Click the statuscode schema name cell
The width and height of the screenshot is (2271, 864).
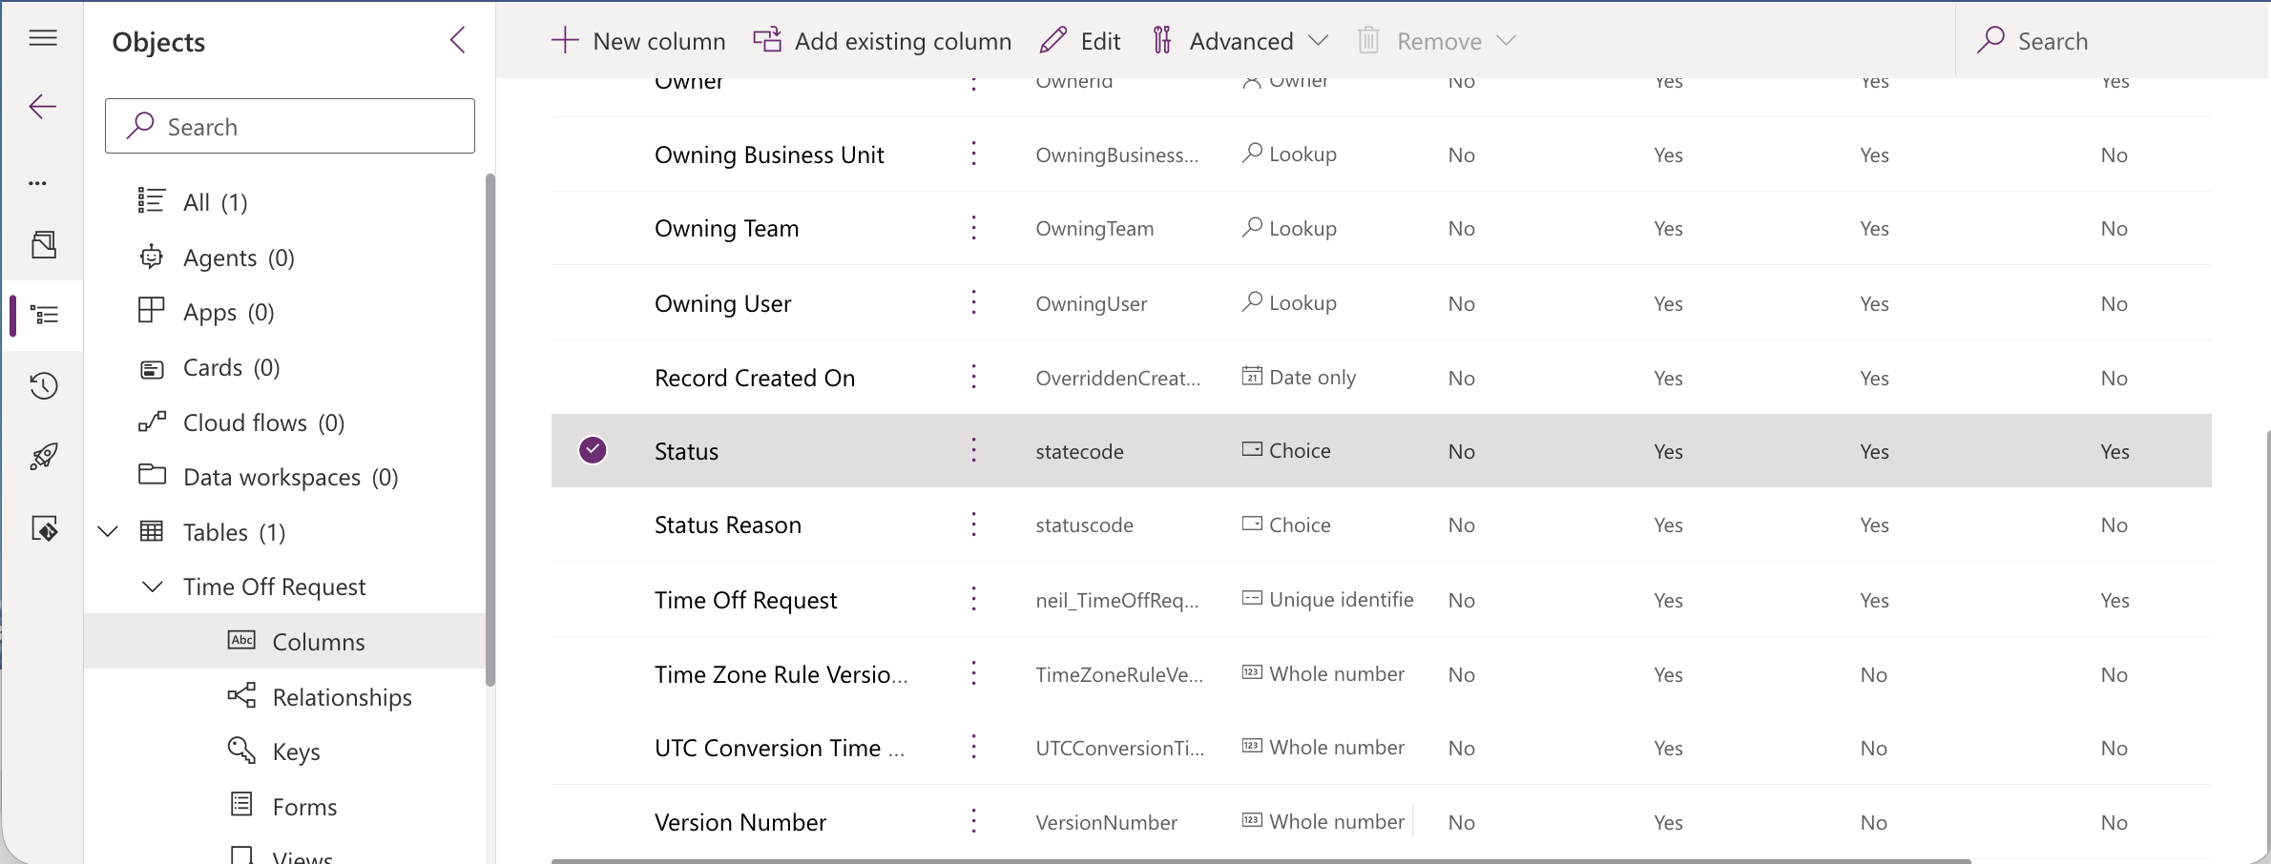pos(1084,525)
